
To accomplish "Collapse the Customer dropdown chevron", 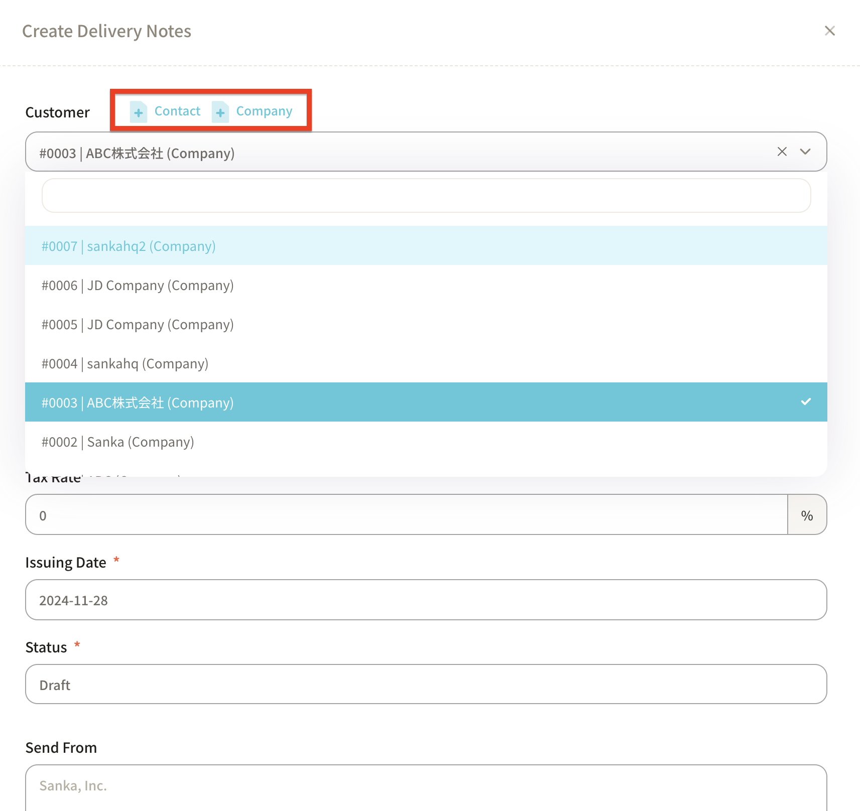I will (x=805, y=152).
